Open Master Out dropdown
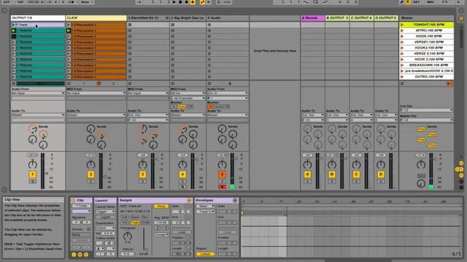This screenshot has height=262, width=467. pos(426,120)
